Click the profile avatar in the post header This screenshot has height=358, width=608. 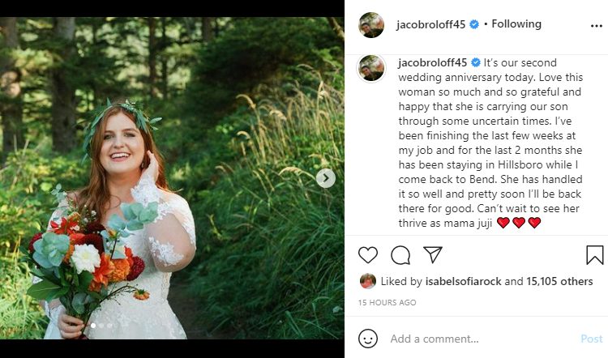[371, 25]
